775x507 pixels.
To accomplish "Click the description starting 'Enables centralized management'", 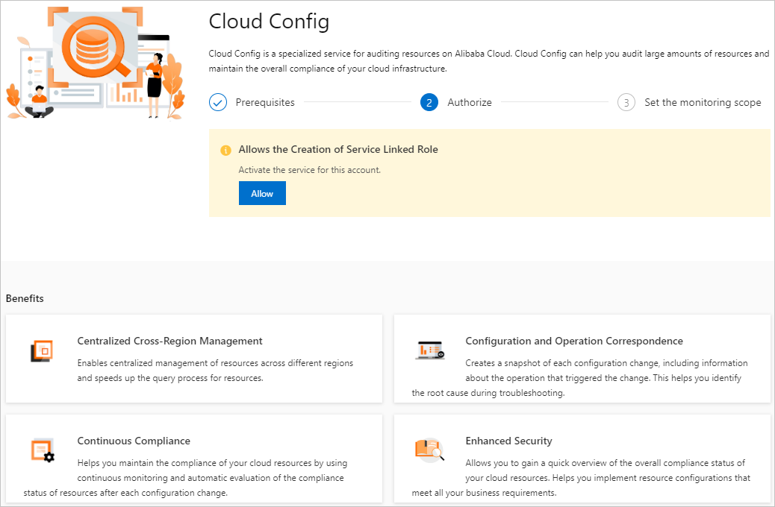I will [x=215, y=371].
